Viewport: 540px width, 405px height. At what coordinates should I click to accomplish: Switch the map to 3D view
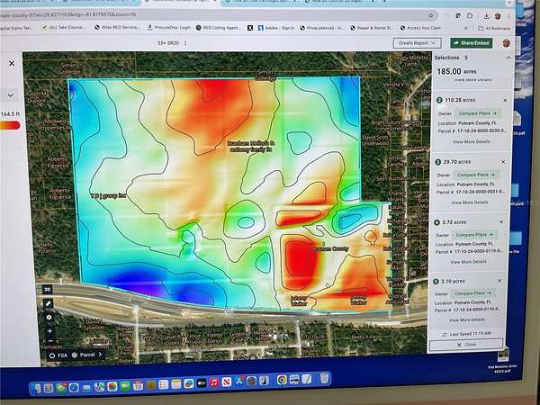tap(49, 290)
